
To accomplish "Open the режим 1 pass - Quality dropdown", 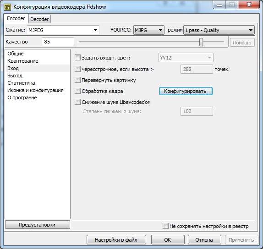I will point(219,30).
